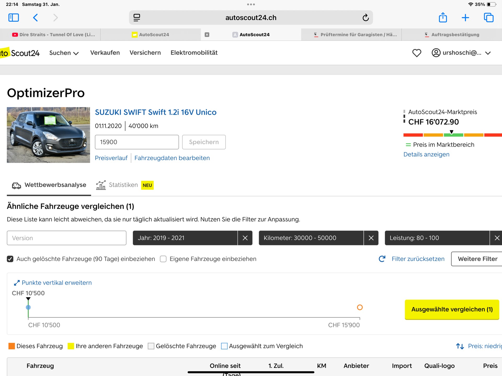Click the autoscout24.ch address bar
This screenshot has height=376, width=502.
[x=251, y=18]
